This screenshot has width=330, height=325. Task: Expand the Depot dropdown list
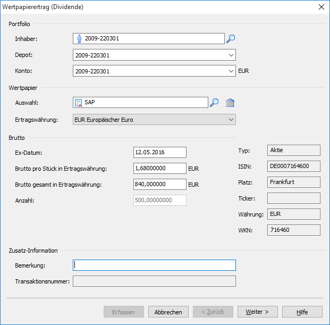pos(231,55)
